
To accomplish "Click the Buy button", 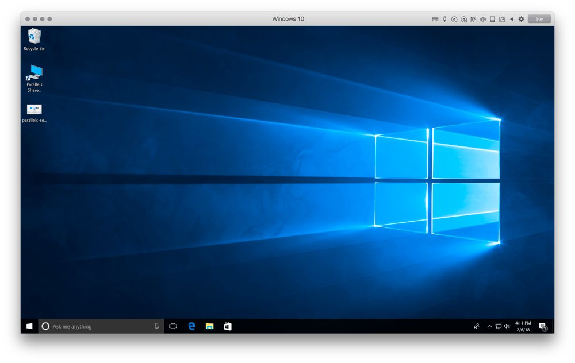I will [539, 19].
